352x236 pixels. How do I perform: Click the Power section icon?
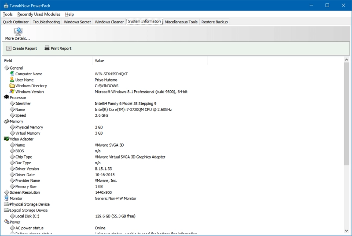click(7, 222)
